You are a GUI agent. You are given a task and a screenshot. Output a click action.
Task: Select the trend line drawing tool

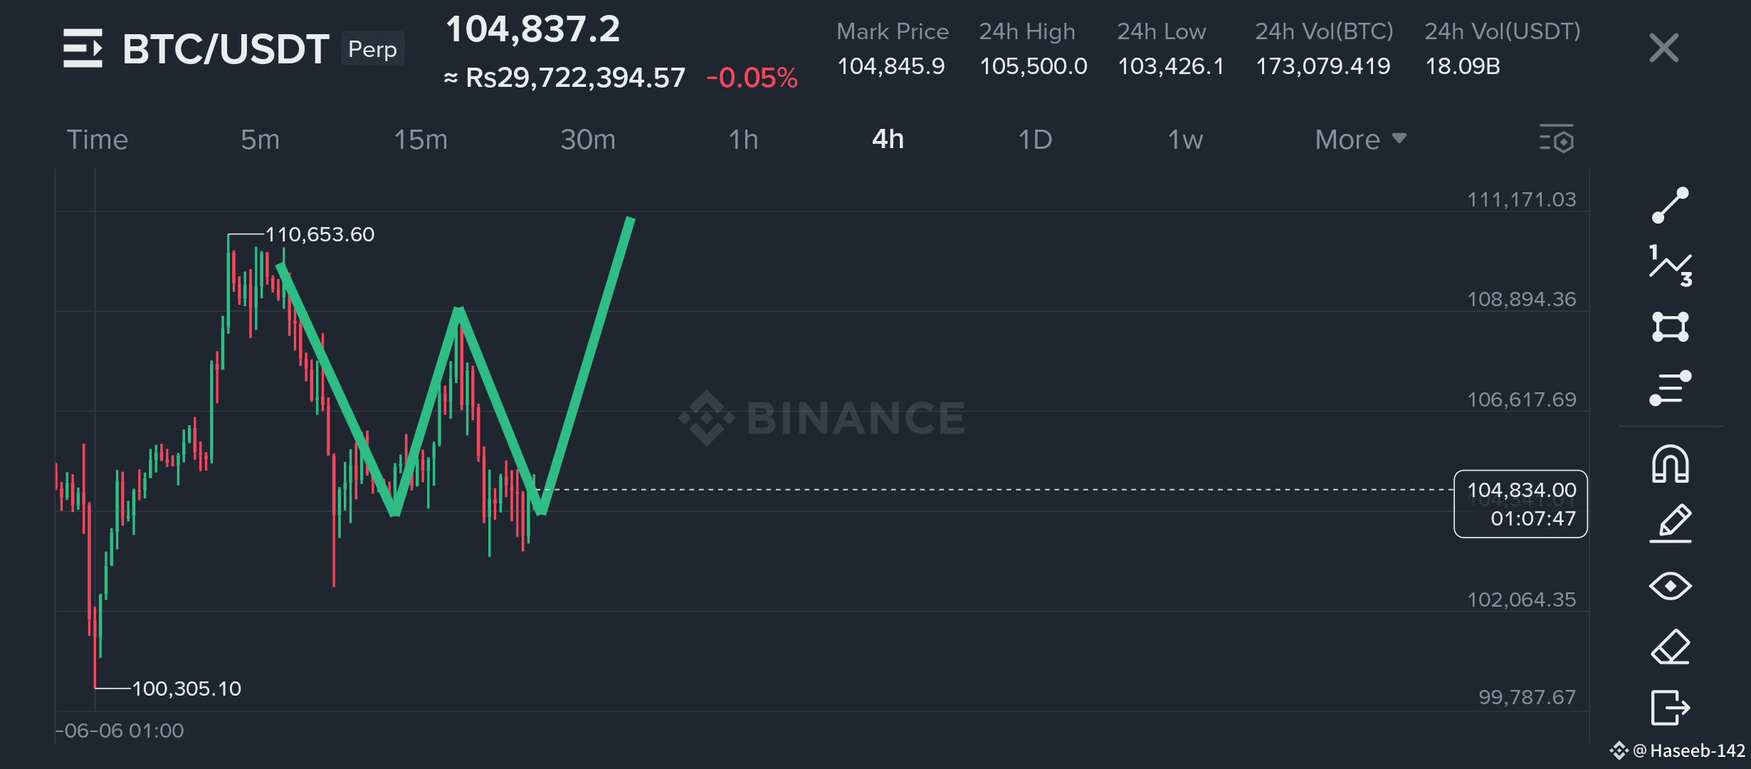[1670, 206]
